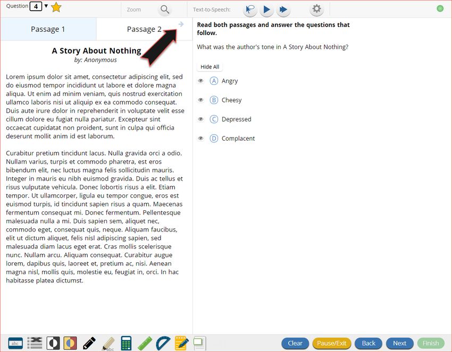Image resolution: width=452 pixels, height=352 pixels.
Task: Open the notepad tool
Action: [182, 343]
